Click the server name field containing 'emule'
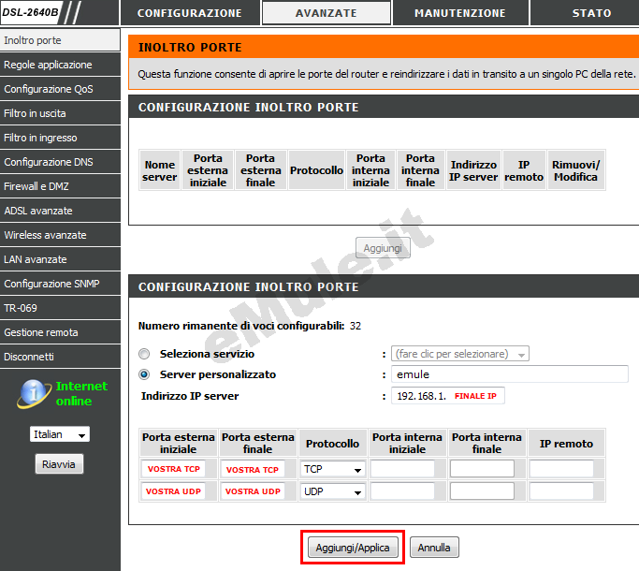Image resolution: width=639 pixels, height=571 pixels. [509, 374]
